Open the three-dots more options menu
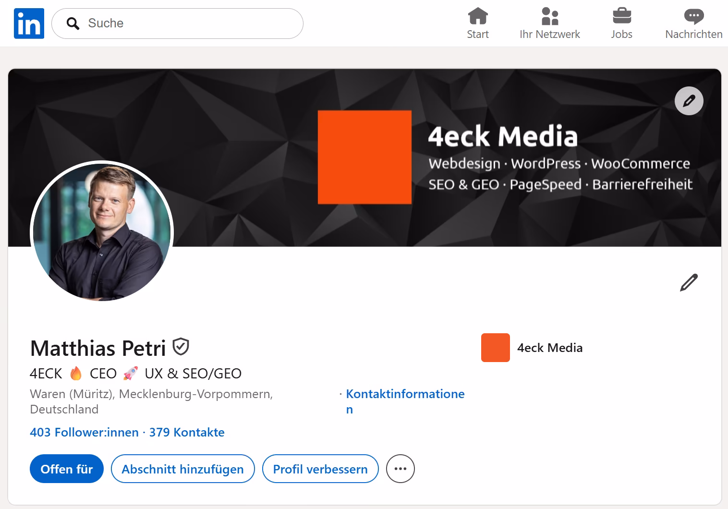This screenshot has width=728, height=509. [400, 469]
